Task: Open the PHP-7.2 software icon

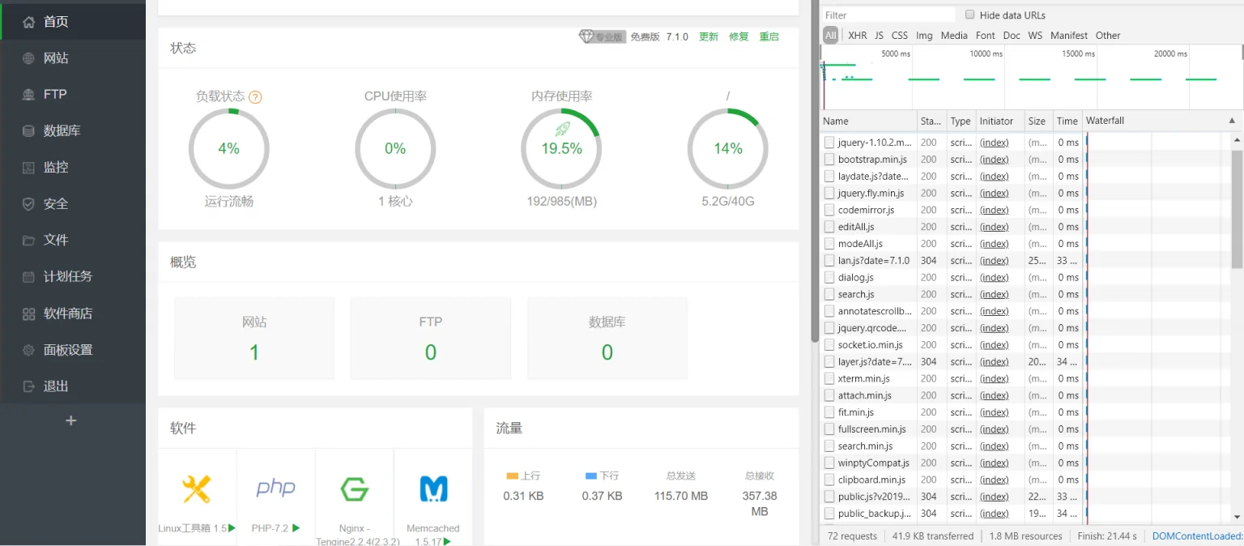Action: click(275, 488)
